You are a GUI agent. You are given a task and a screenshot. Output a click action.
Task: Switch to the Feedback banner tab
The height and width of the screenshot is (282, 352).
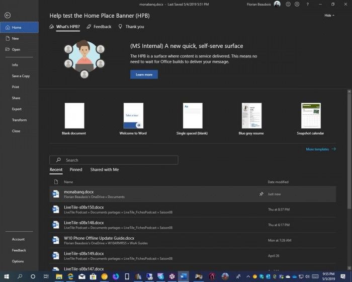[99, 27]
